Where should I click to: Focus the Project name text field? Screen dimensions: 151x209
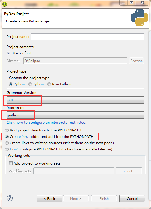click(88, 36)
